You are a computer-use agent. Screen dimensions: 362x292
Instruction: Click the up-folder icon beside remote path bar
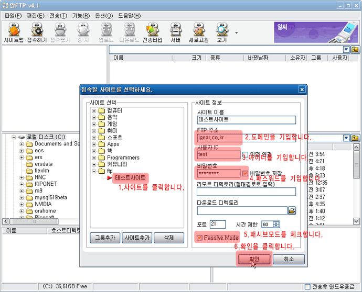(355, 50)
